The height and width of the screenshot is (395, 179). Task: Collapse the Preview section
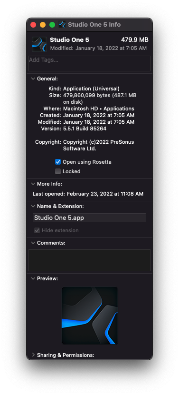[33, 278]
